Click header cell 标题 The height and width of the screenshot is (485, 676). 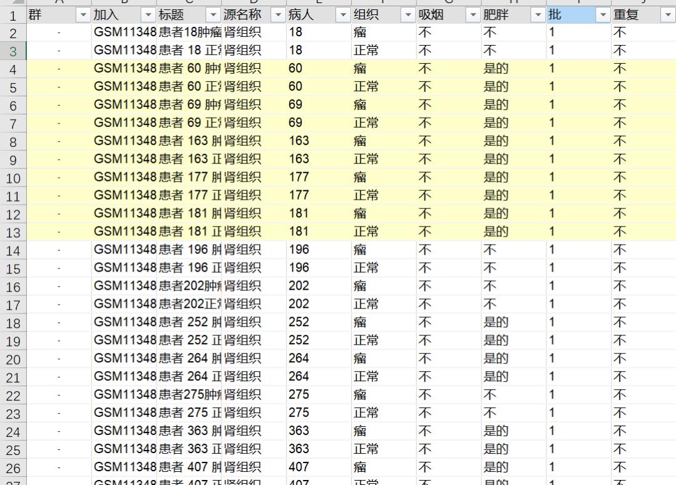[x=189, y=15]
